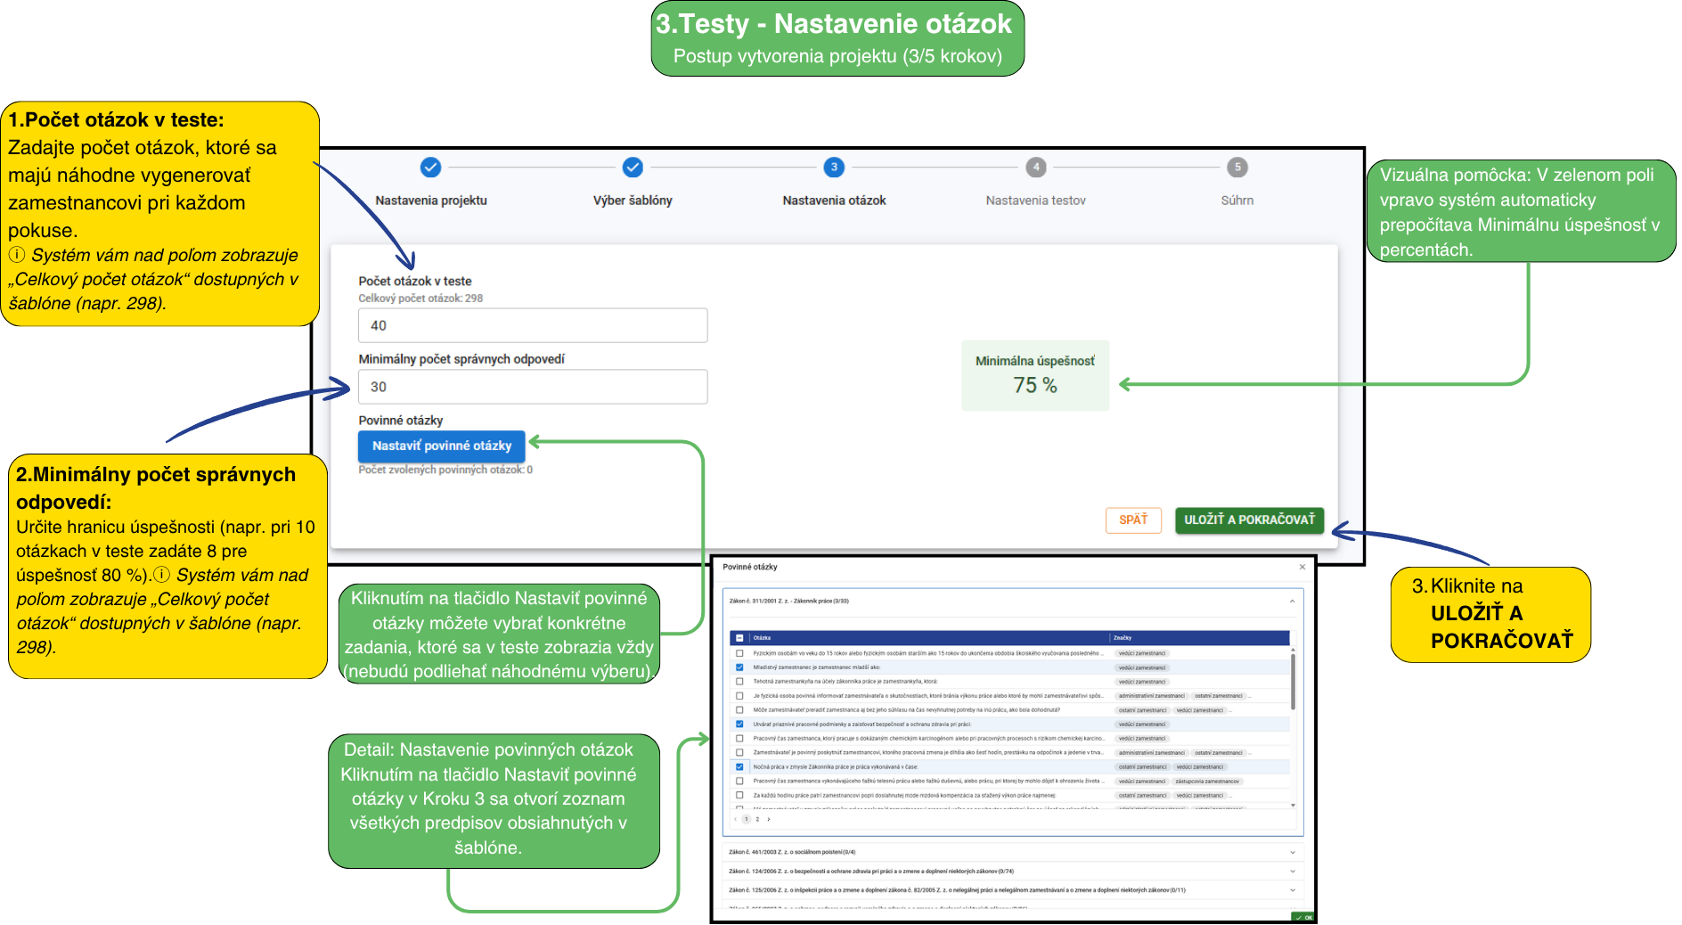Viewport: 1682px width, 925px height.
Task: Open page 2 of the questions list
Action: (x=757, y=819)
